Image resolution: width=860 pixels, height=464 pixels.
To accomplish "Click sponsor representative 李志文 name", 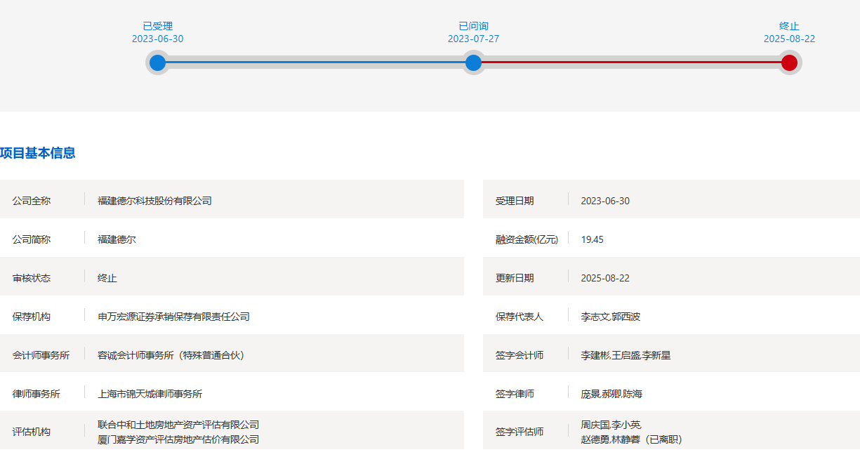I will pos(595,317).
